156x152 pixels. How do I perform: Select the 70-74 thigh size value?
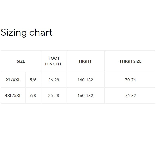click(130, 80)
